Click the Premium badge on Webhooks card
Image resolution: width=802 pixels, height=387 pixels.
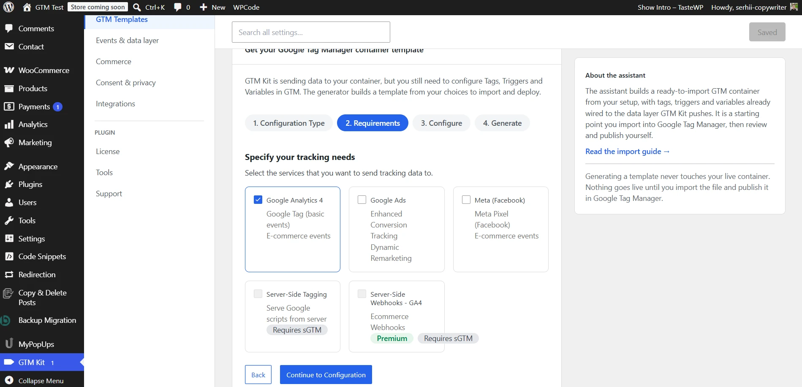click(392, 338)
